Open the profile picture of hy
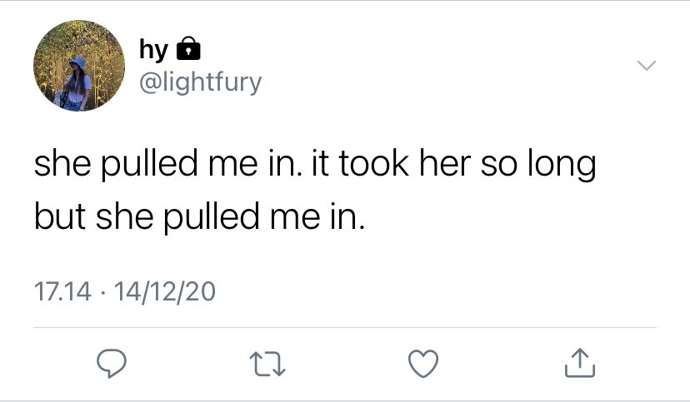 79,66
